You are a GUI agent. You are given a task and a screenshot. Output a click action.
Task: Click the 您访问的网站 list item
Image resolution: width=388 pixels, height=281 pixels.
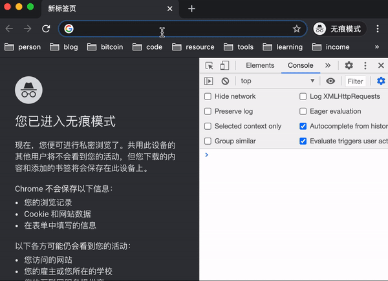tap(48, 260)
